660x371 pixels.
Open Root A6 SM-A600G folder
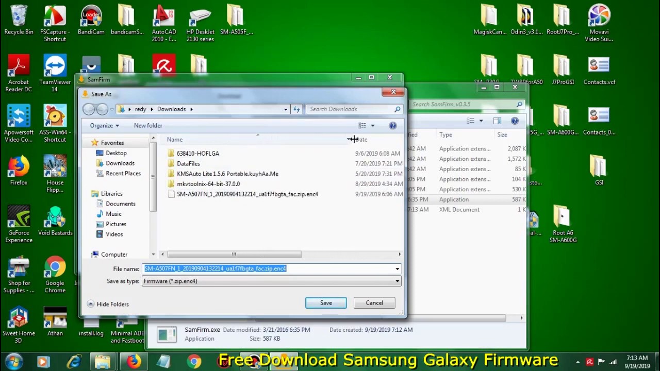pyautogui.click(x=563, y=224)
